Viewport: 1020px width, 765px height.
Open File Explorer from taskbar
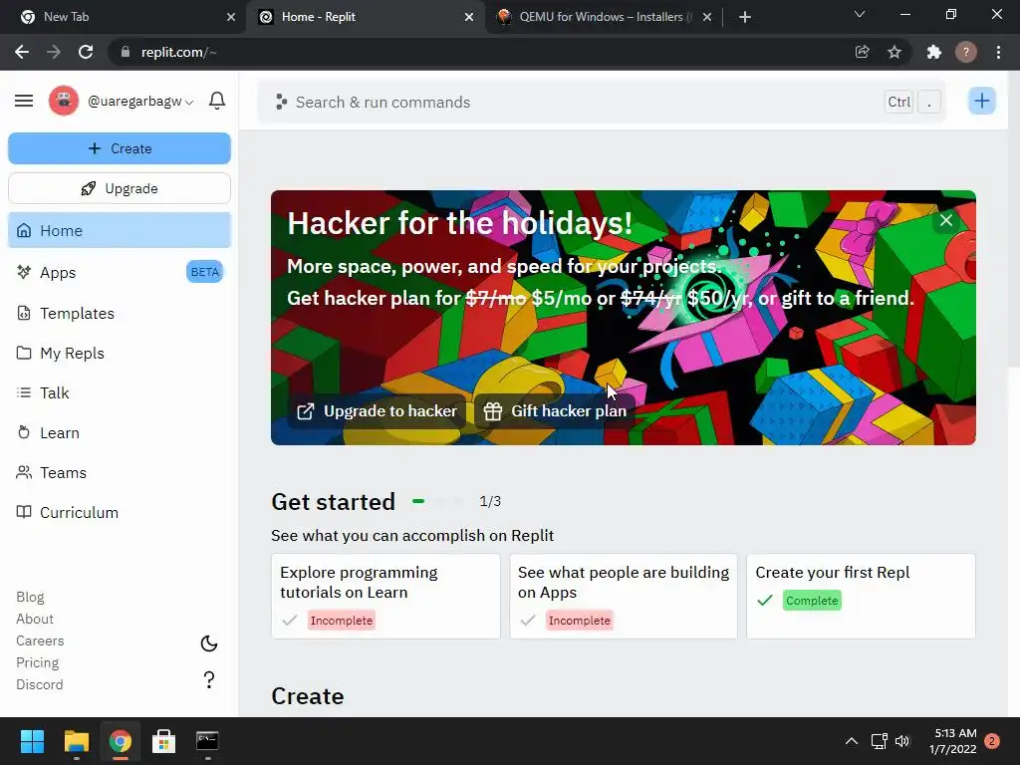coord(76,741)
